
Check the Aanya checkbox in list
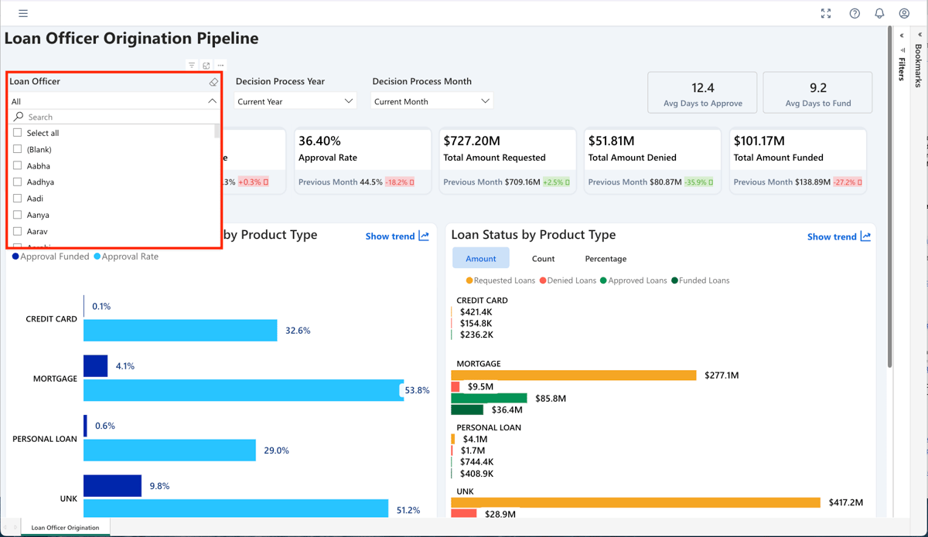18,215
